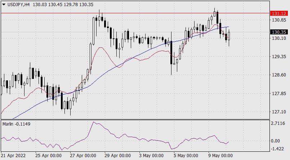This screenshot has height=160, width=290.
Task: Click the 3 May 00:00 time label
Action: 151,156
